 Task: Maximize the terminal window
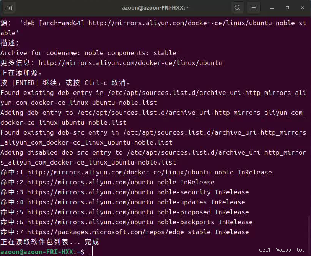click(287, 8)
